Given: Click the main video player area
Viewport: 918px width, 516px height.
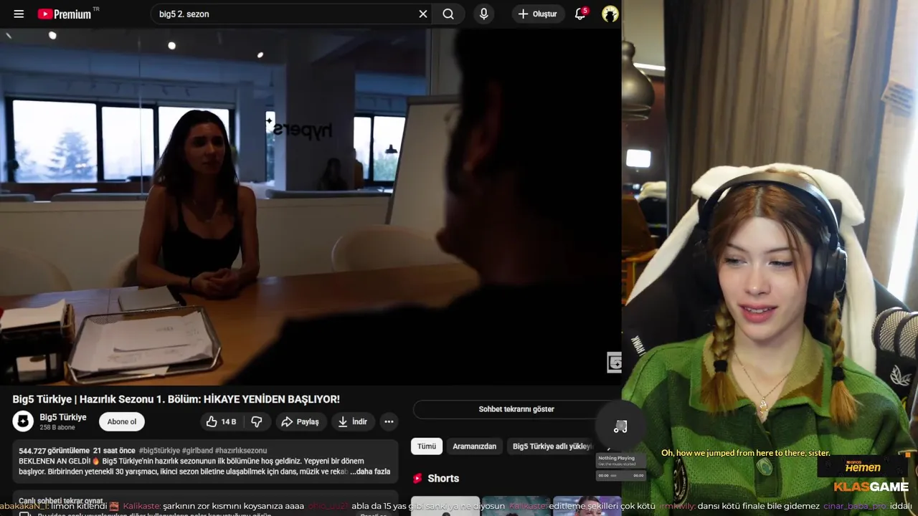Looking at the screenshot, I should point(311,207).
